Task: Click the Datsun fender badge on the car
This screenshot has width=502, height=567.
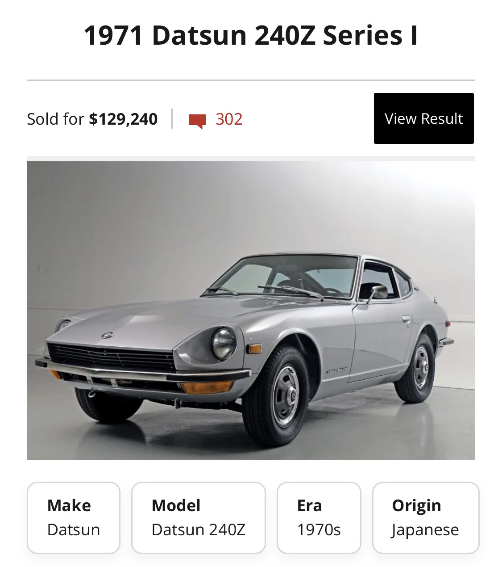Action: coord(336,370)
